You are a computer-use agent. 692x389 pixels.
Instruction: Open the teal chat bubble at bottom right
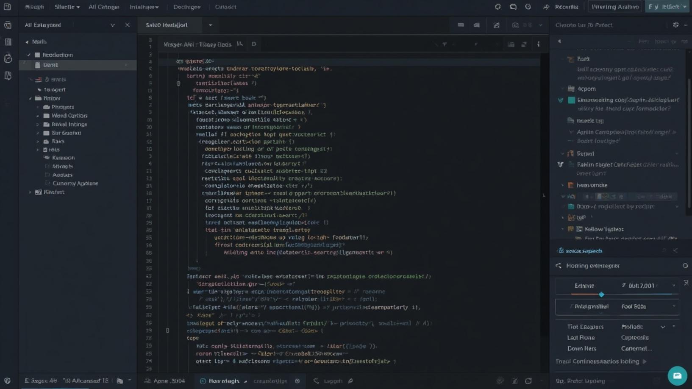point(677,375)
